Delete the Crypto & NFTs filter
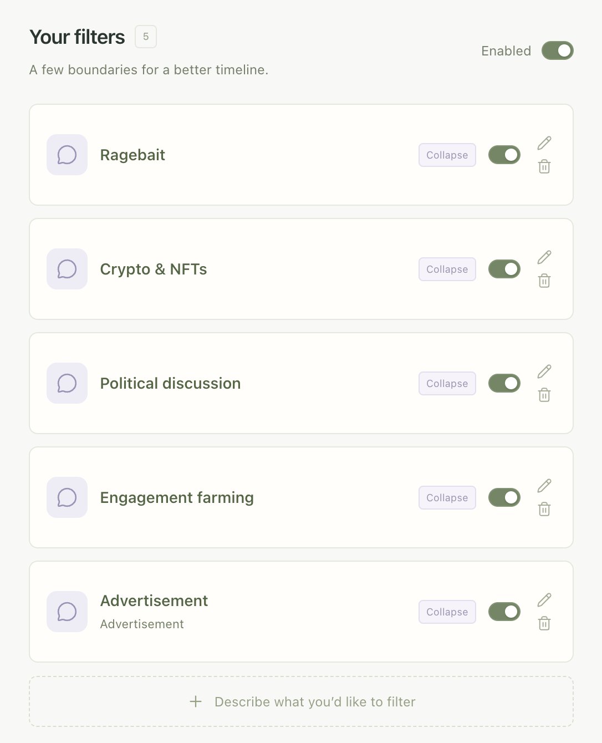Viewport: 602px width, 743px height. click(x=544, y=281)
